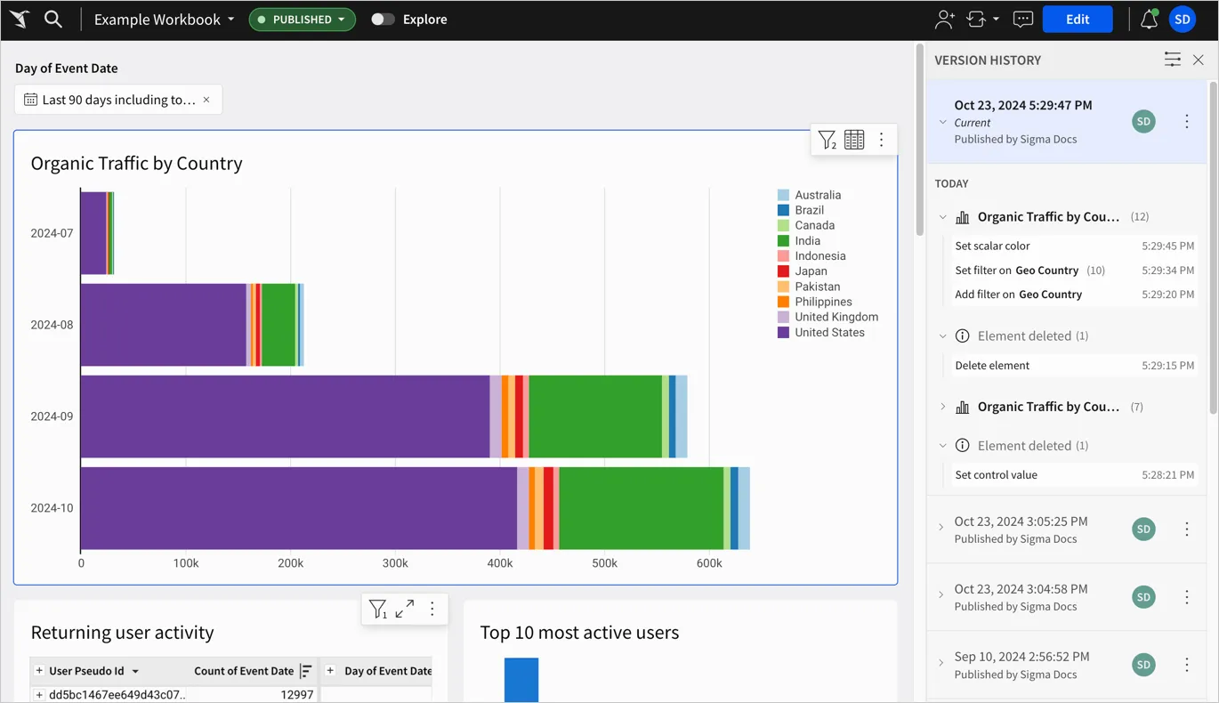Open the search magnifier icon

(x=53, y=19)
